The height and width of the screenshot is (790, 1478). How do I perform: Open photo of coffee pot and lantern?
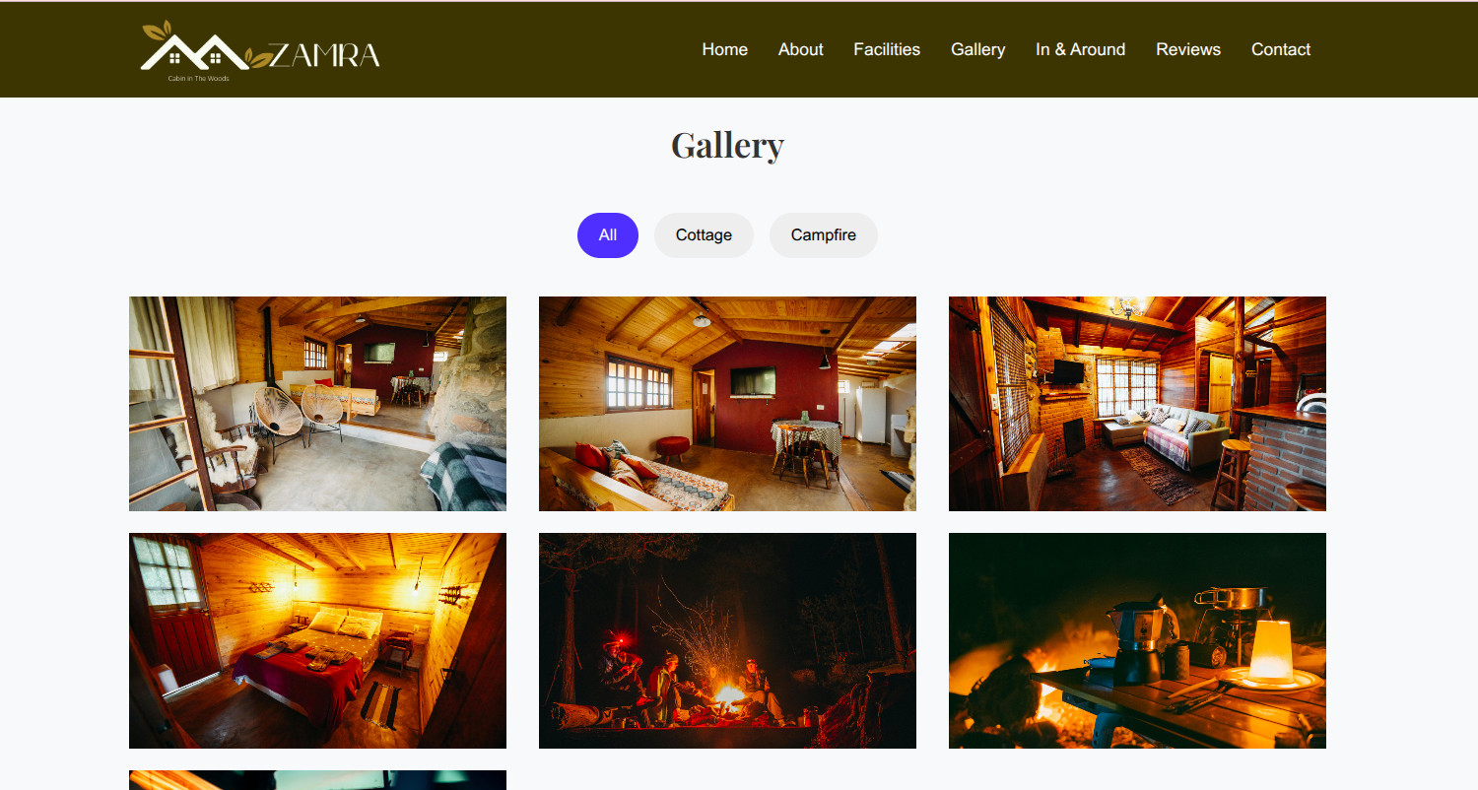tap(1137, 641)
